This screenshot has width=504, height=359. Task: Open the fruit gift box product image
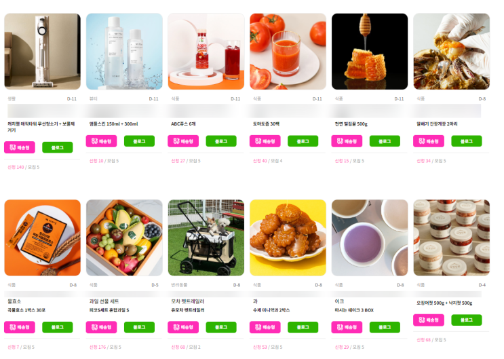click(x=124, y=238)
